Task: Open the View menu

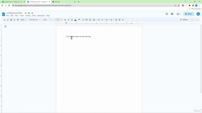Action: [16, 16]
